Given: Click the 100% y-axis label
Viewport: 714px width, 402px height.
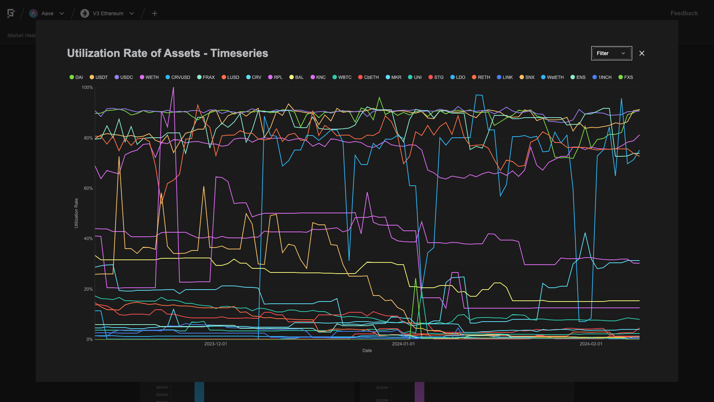Looking at the screenshot, I should (x=87, y=87).
